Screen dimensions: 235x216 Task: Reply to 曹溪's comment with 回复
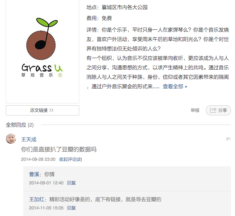[x=71, y=183]
